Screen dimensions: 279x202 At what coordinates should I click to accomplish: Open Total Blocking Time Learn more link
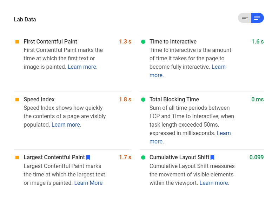click(x=224, y=133)
